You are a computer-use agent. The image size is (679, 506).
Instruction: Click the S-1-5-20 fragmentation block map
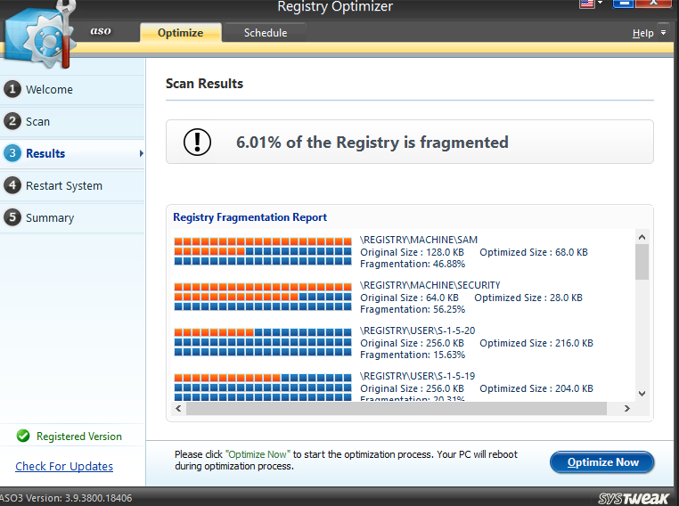click(263, 342)
